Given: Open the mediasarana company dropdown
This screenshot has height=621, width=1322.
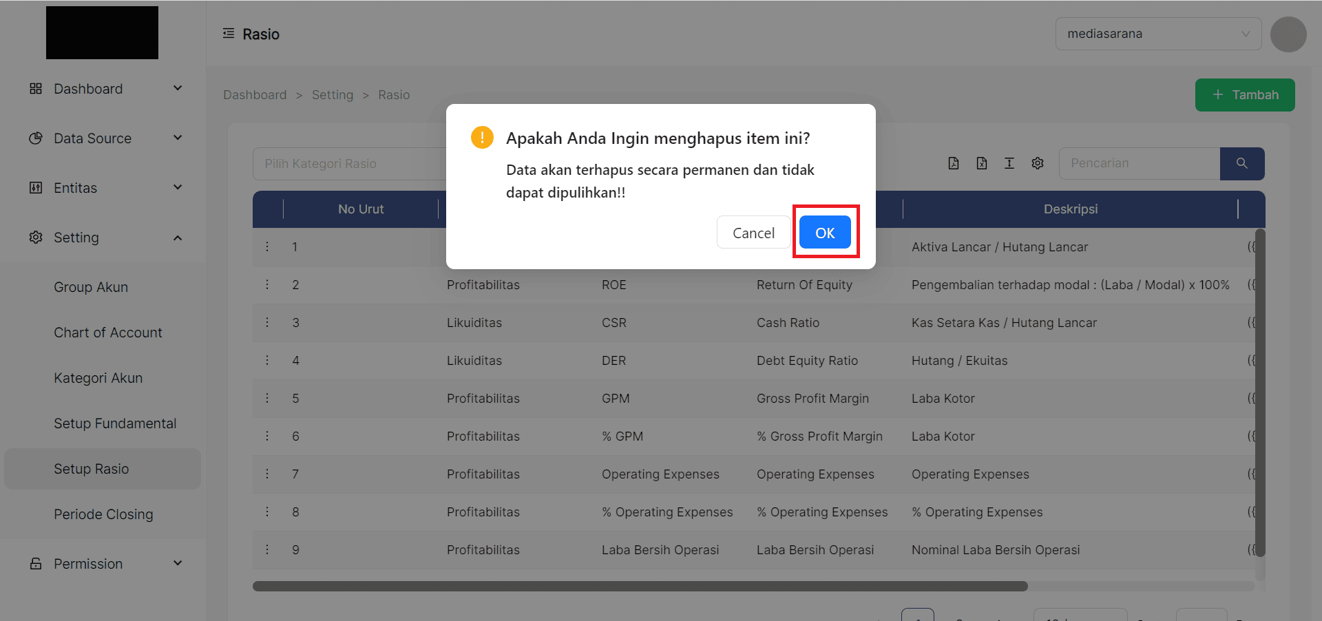Looking at the screenshot, I should pos(1158,34).
